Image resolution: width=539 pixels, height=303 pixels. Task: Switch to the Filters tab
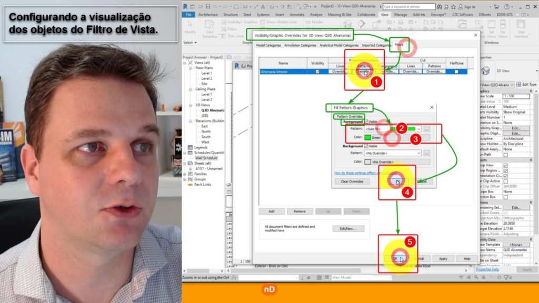tap(400, 46)
